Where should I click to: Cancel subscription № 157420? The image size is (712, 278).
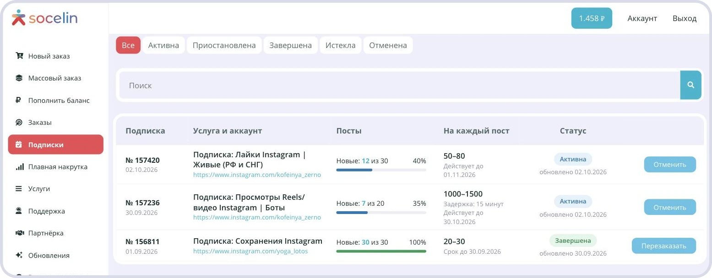(x=670, y=165)
